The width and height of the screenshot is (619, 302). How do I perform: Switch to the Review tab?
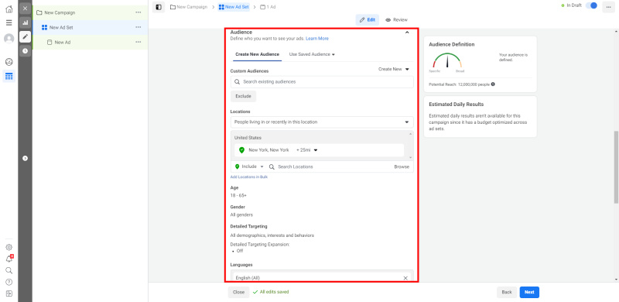pos(397,20)
